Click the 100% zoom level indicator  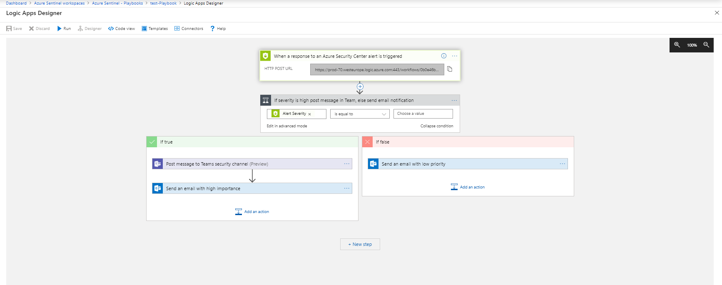[x=692, y=45]
